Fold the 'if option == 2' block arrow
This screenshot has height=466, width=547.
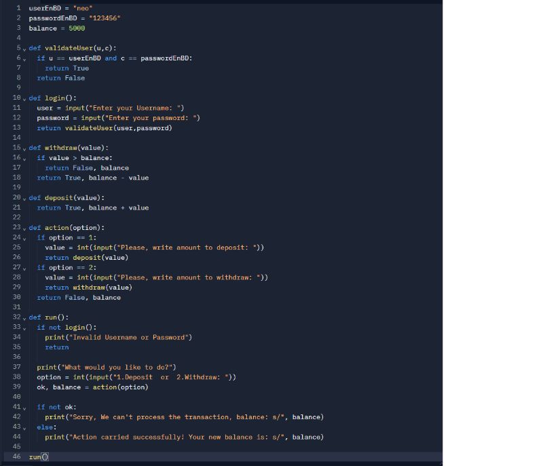click(24, 269)
